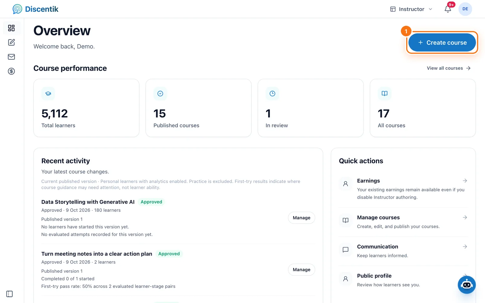Expand the Instructor role dropdown
Screen dimensions: 485x303
(411, 9)
